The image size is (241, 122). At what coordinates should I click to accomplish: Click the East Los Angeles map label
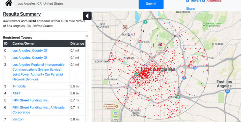(x=224, y=84)
